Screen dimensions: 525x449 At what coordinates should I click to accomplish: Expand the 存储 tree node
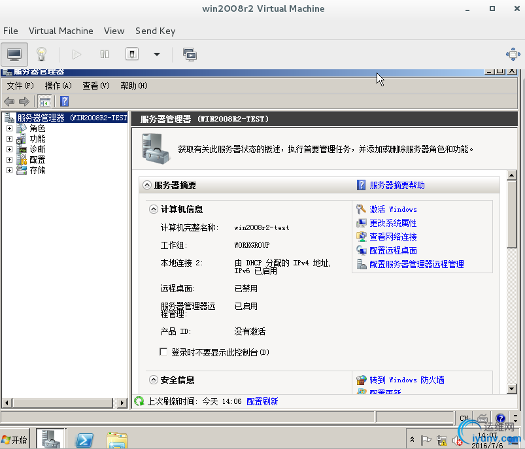coord(9,170)
